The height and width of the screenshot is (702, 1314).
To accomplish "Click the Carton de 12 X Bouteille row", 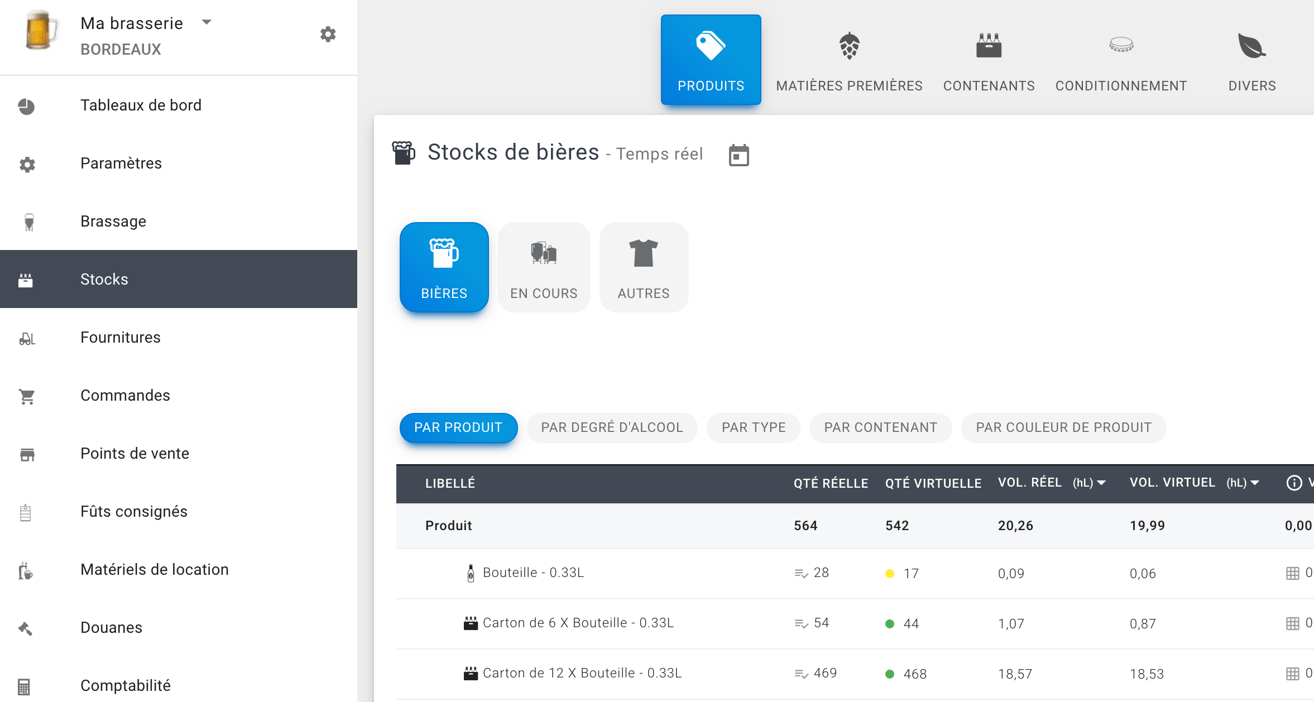I will coord(855,674).
